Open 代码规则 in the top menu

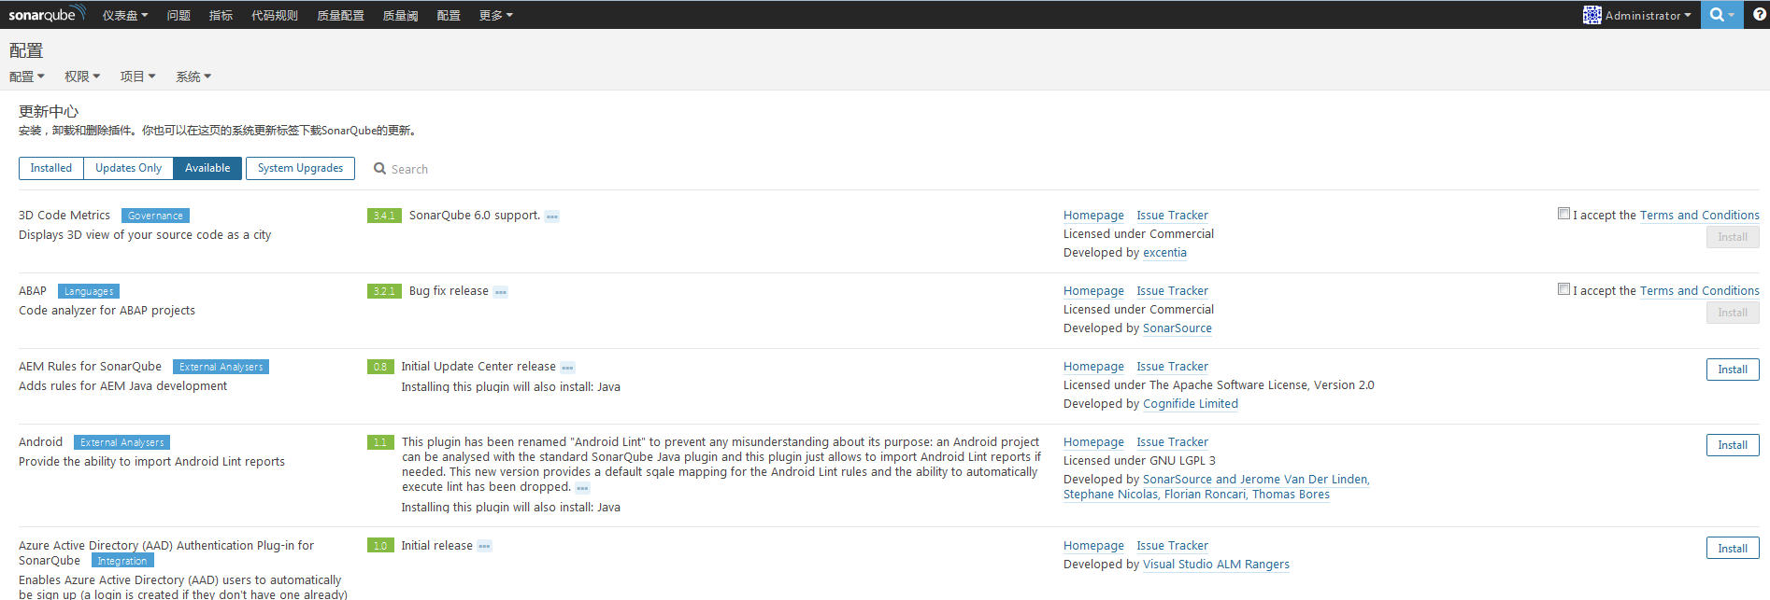pos(274,15)
